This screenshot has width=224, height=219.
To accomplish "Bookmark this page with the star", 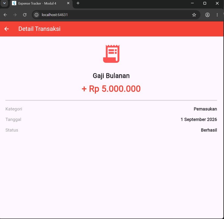I will click(194, 15).
